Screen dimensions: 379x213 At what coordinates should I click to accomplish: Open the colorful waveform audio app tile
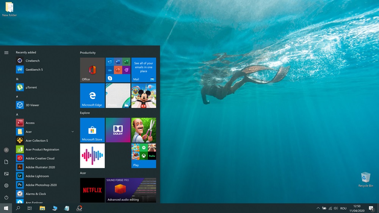click(x=92, y=155)
